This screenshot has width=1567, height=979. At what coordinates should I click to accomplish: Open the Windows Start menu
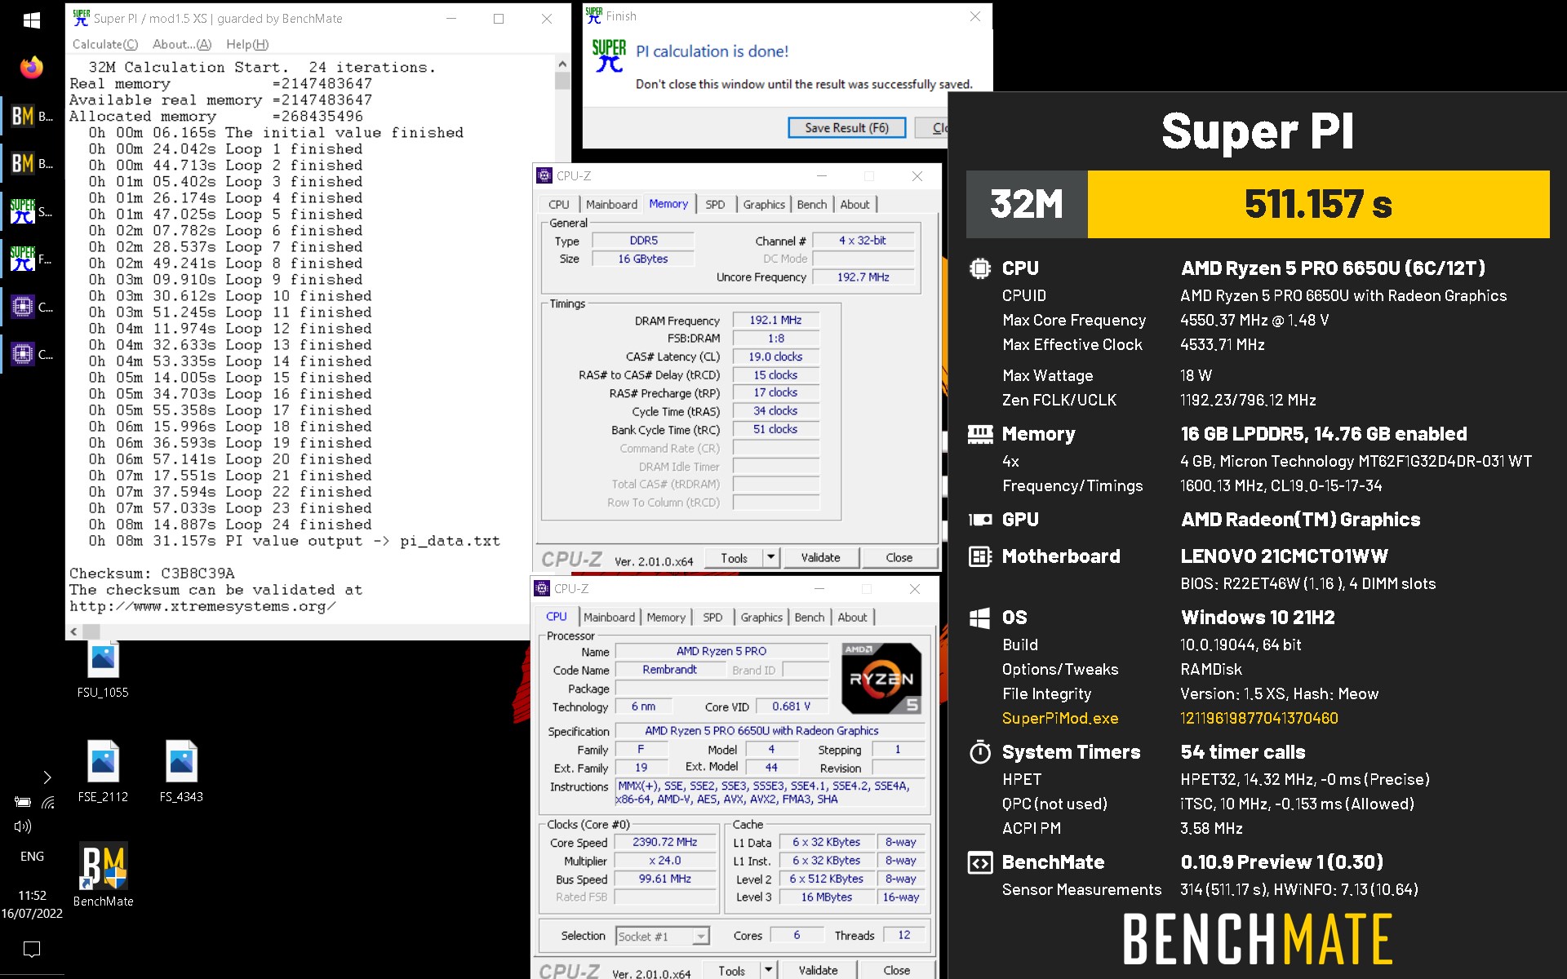point(32,20)
